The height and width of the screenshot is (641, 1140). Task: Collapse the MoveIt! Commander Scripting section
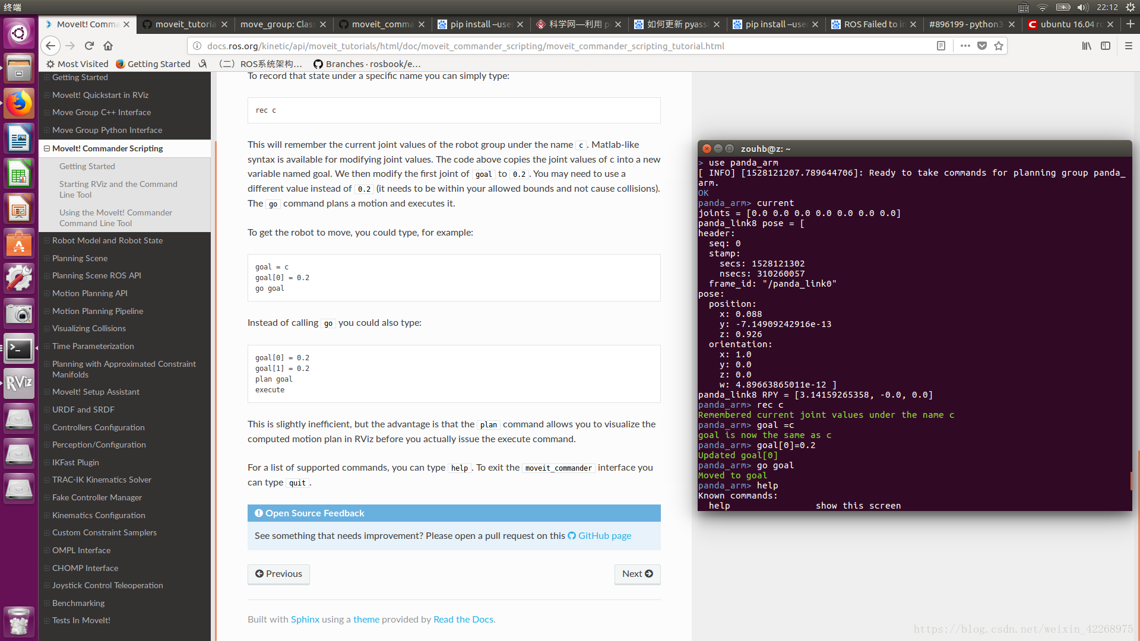[47, 148]
